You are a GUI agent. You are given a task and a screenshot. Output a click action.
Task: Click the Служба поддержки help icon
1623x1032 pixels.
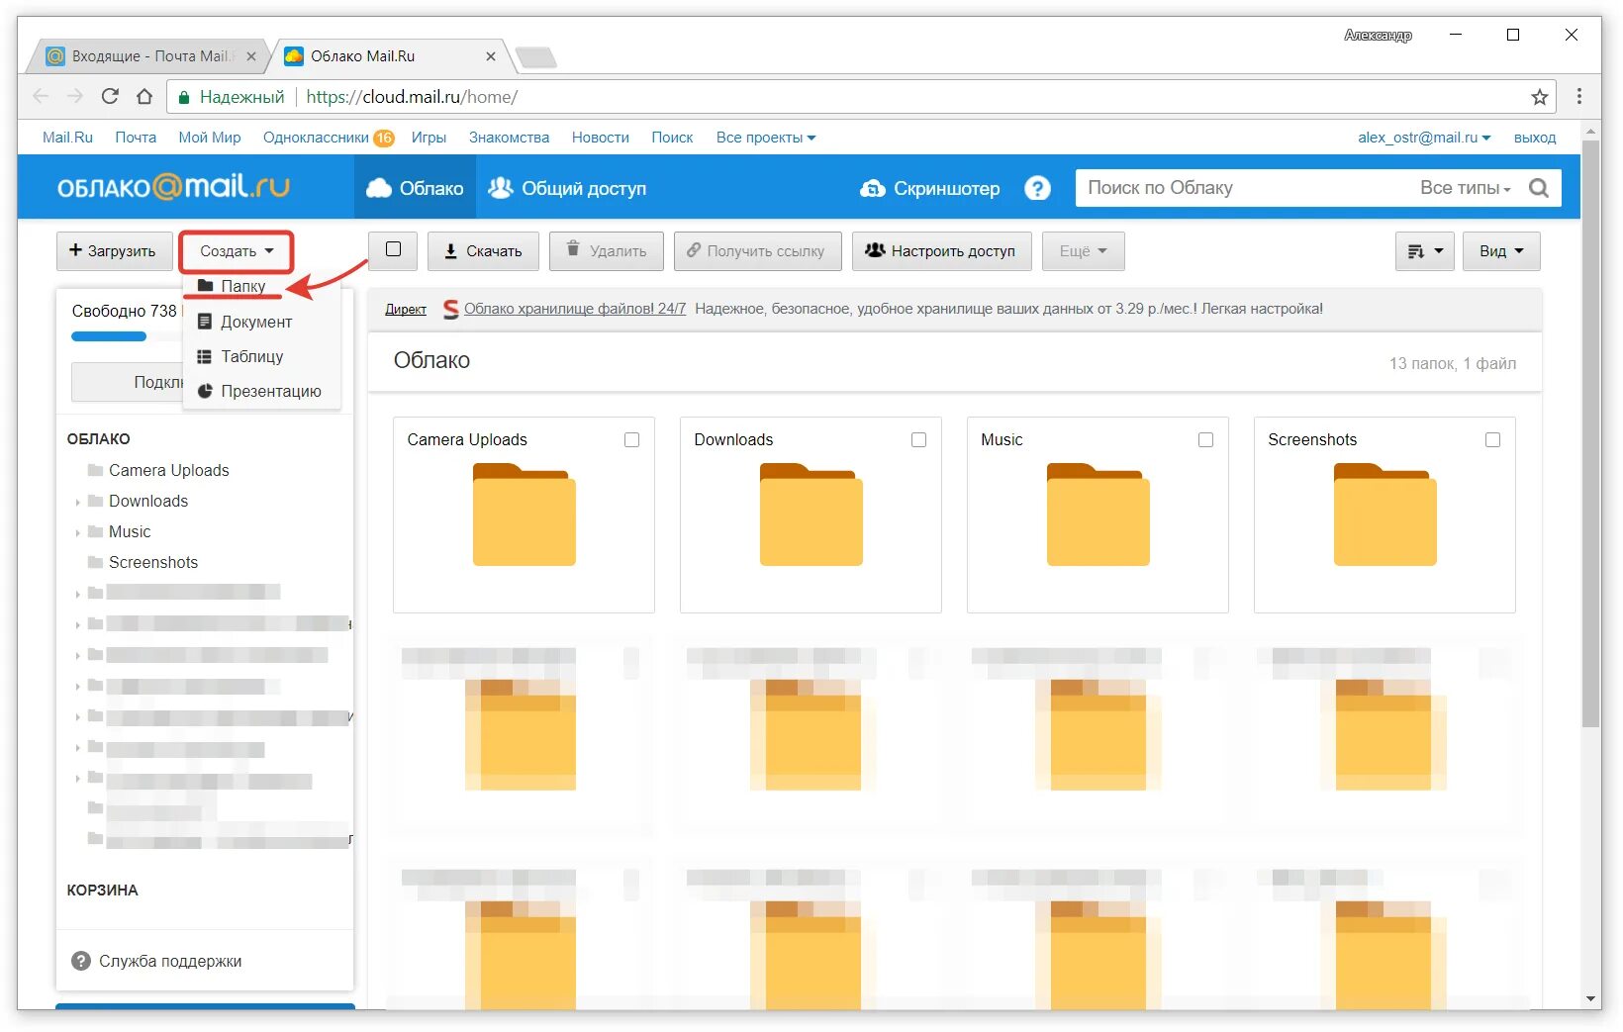click(x=81, y=961)
